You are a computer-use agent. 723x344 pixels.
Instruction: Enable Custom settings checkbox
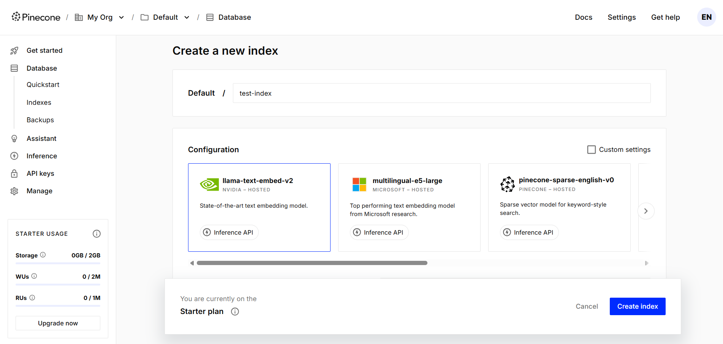pos(592,150)
